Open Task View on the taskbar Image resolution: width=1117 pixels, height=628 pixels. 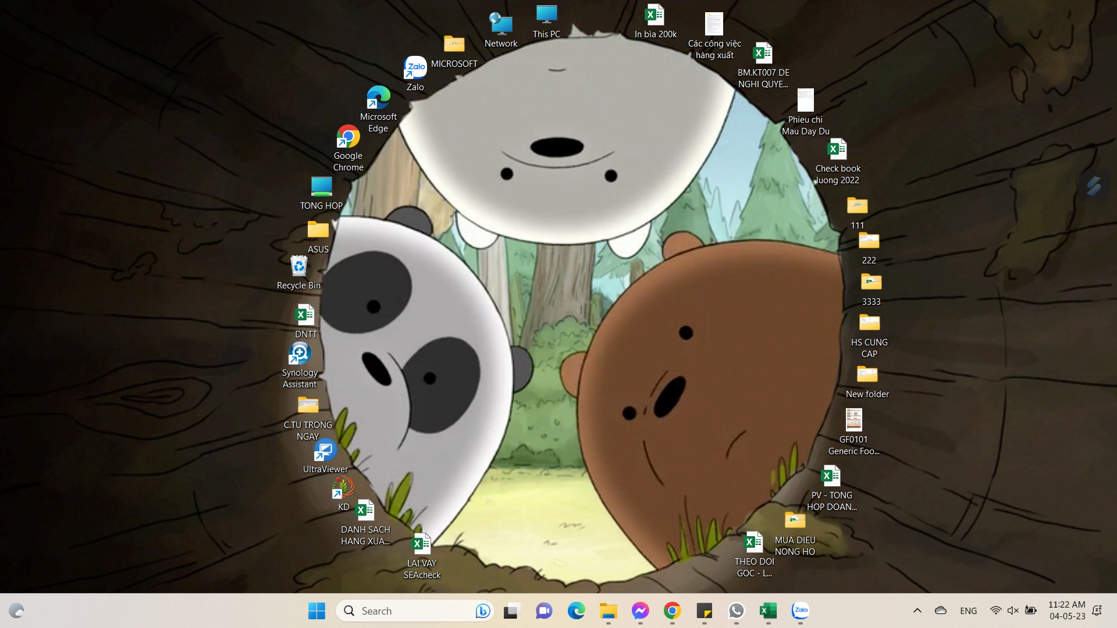(511, 611)
